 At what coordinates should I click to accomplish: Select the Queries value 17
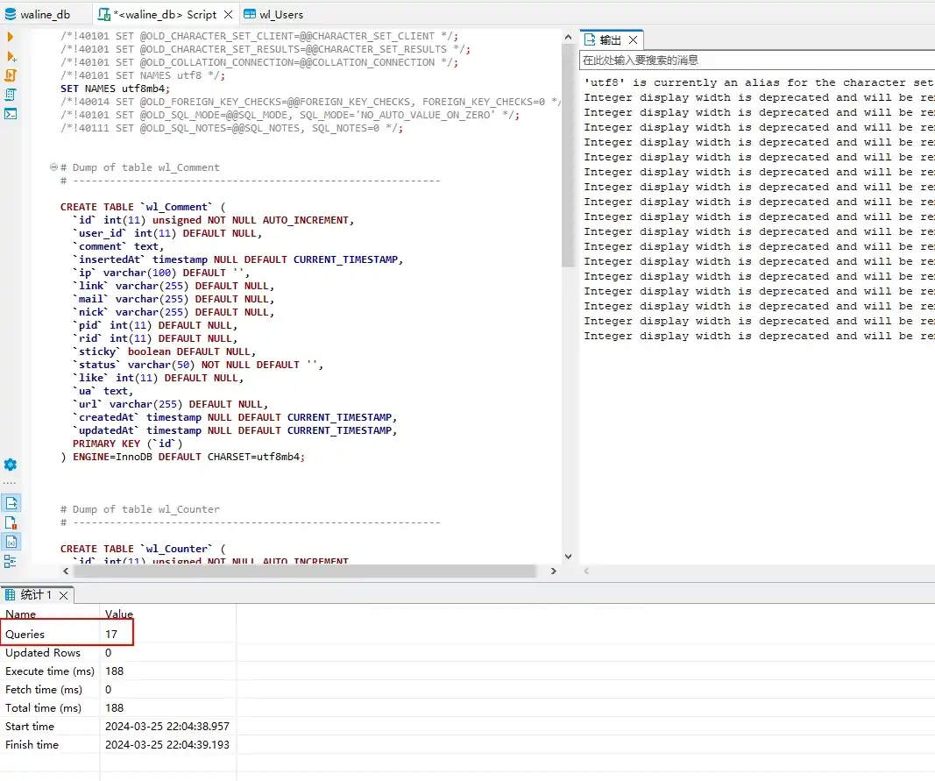111,635
